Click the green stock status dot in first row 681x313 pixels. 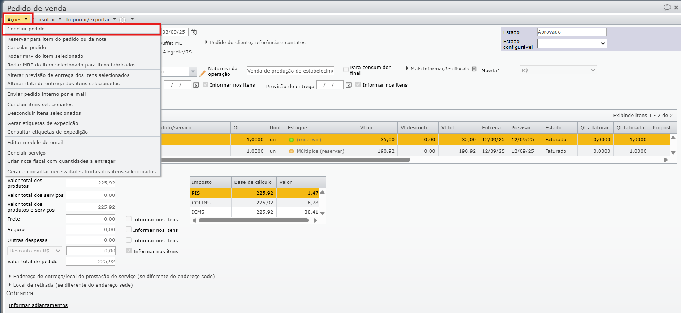tap(291, 140)
